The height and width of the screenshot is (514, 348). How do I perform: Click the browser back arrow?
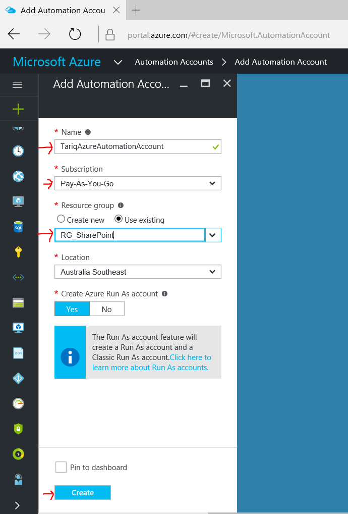click(x=14, y=34)
